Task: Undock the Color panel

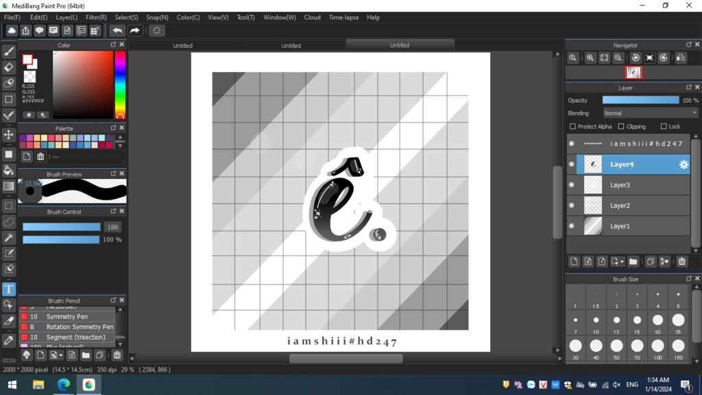Action: pos(113,45)
